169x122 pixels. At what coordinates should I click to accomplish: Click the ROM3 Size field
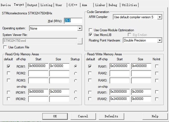point(59,81)
